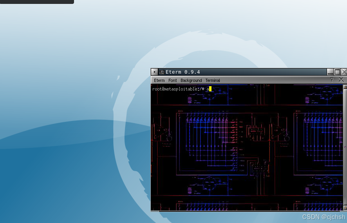Click the dark panel at top-left of desktop
Image resolution: width=347 pixels, height=223 pixels.
coord(37,2)
